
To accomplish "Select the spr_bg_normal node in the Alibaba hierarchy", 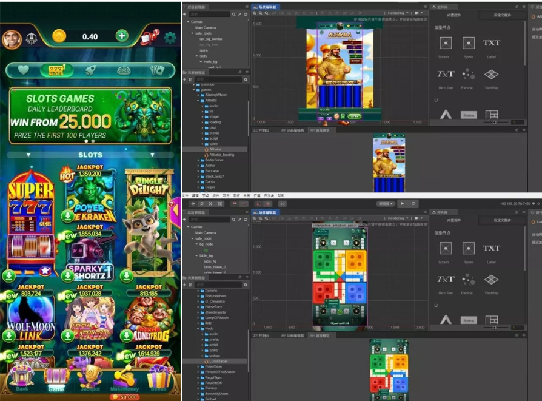I will (211, 39).
